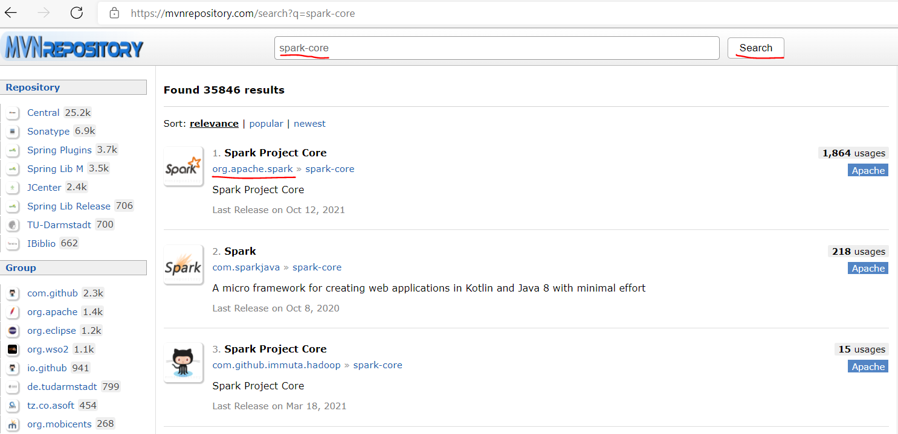Click the Spring Lib M repository icon
This screenshot has height=434, width=898.
13,169
